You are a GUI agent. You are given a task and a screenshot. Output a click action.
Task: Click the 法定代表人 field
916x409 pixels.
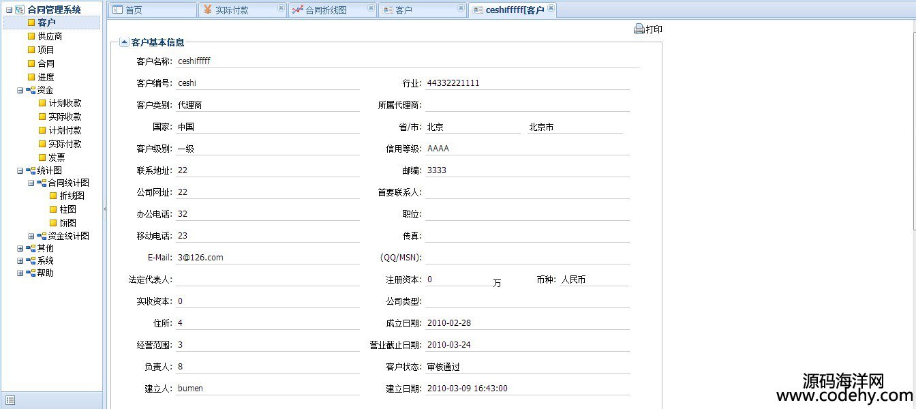coord(268,279)
